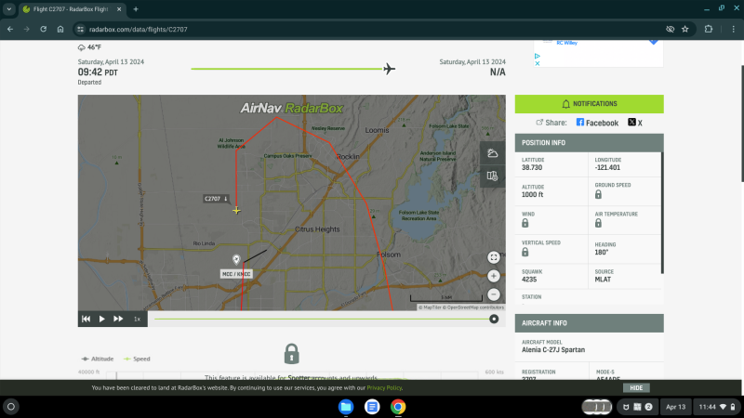Close the ad with X icon
Screen dimensions: 744x418
click(x=538, y=63)
